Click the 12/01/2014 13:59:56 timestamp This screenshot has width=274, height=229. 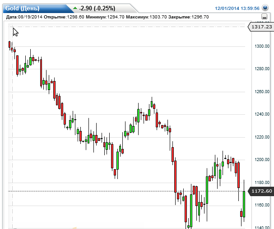coord(237,9)
